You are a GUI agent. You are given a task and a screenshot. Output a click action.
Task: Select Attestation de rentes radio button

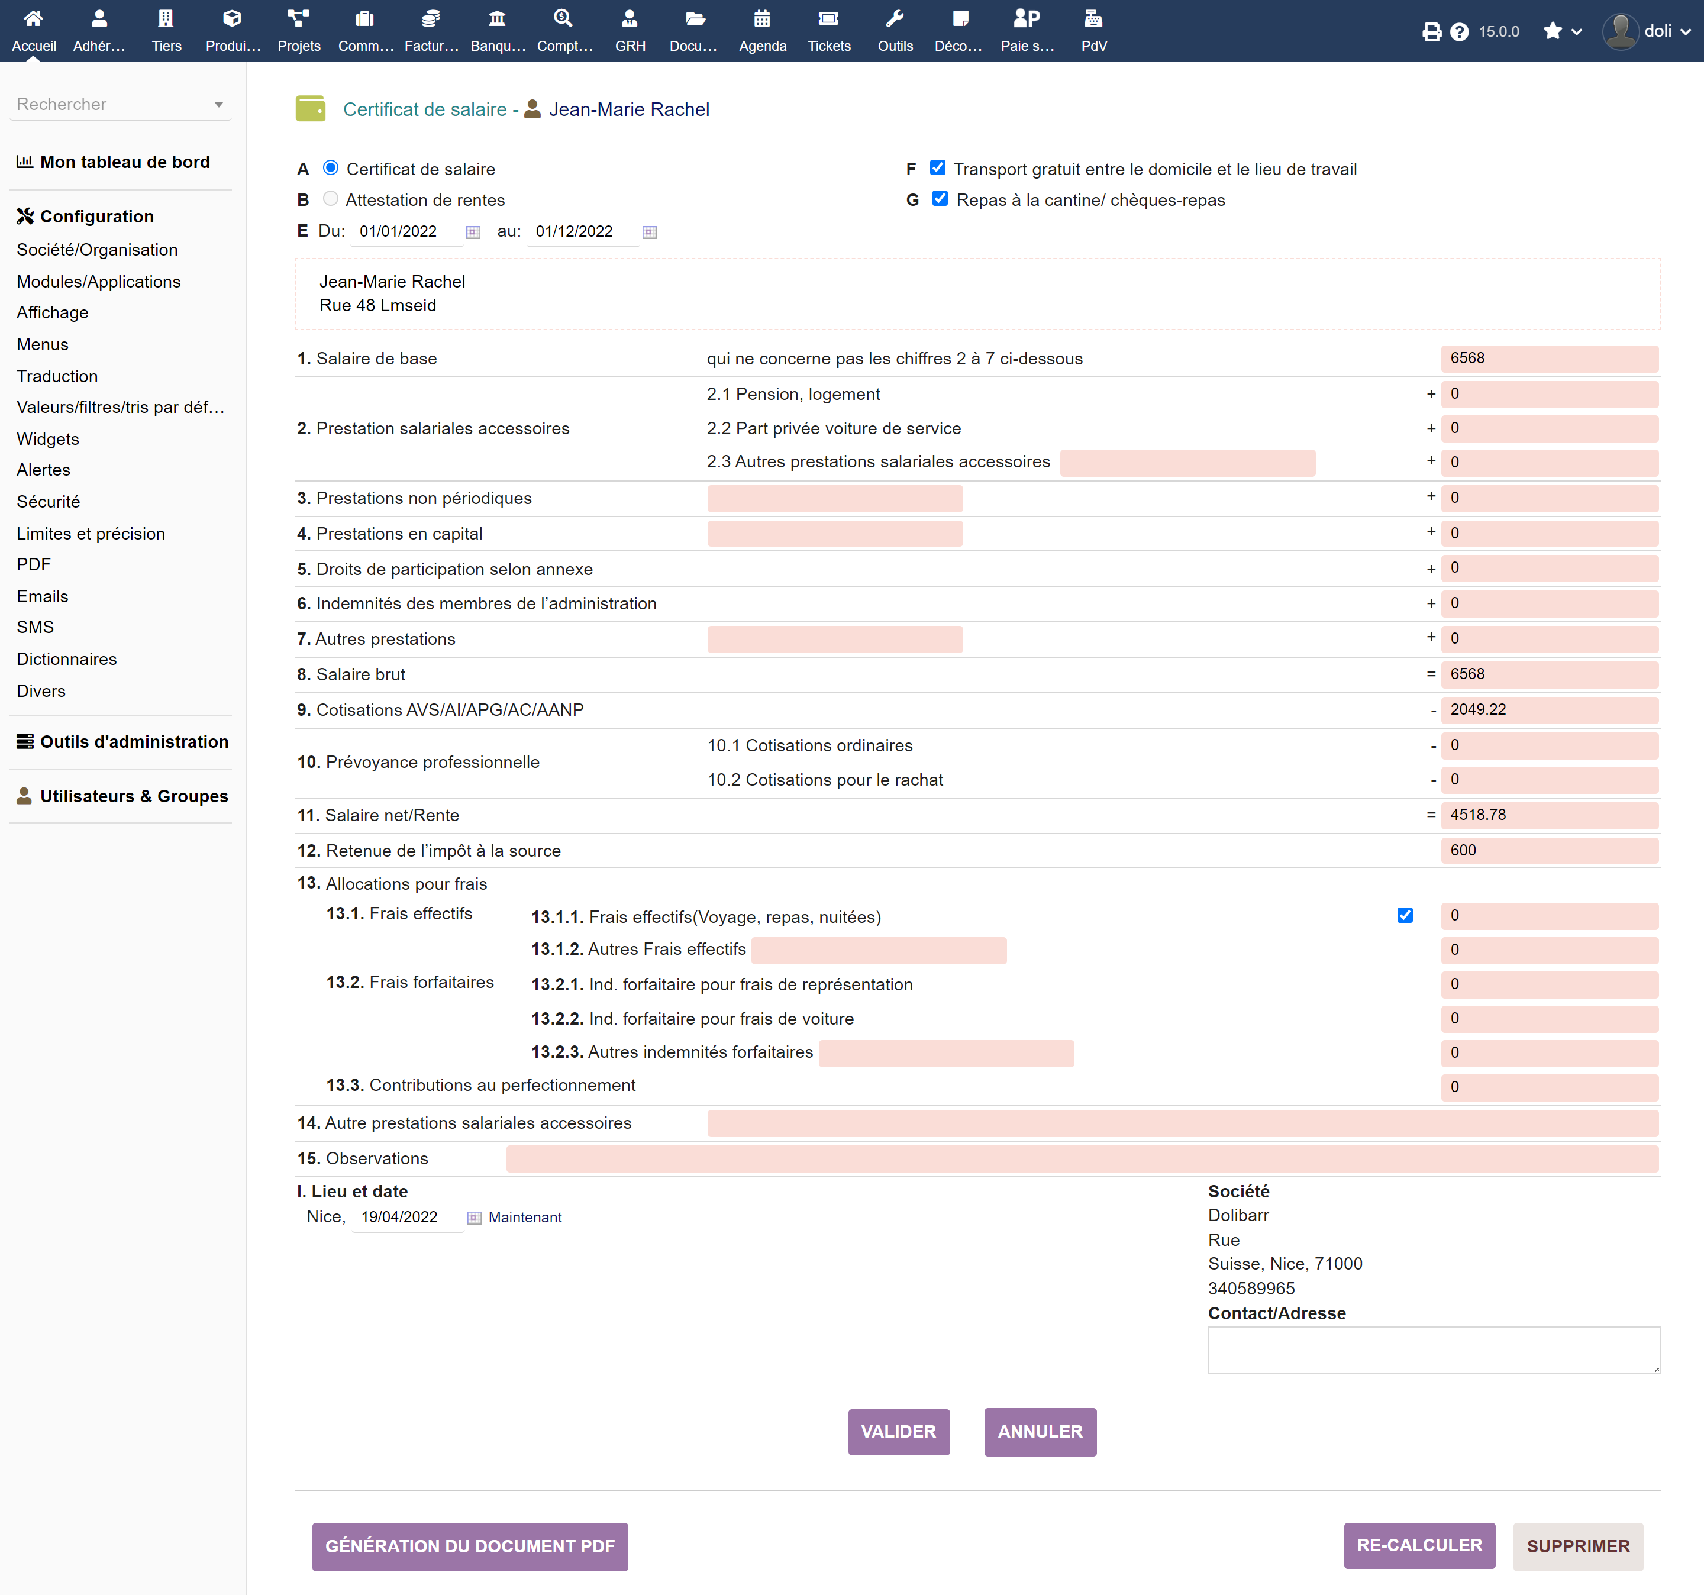pos(330,199)
